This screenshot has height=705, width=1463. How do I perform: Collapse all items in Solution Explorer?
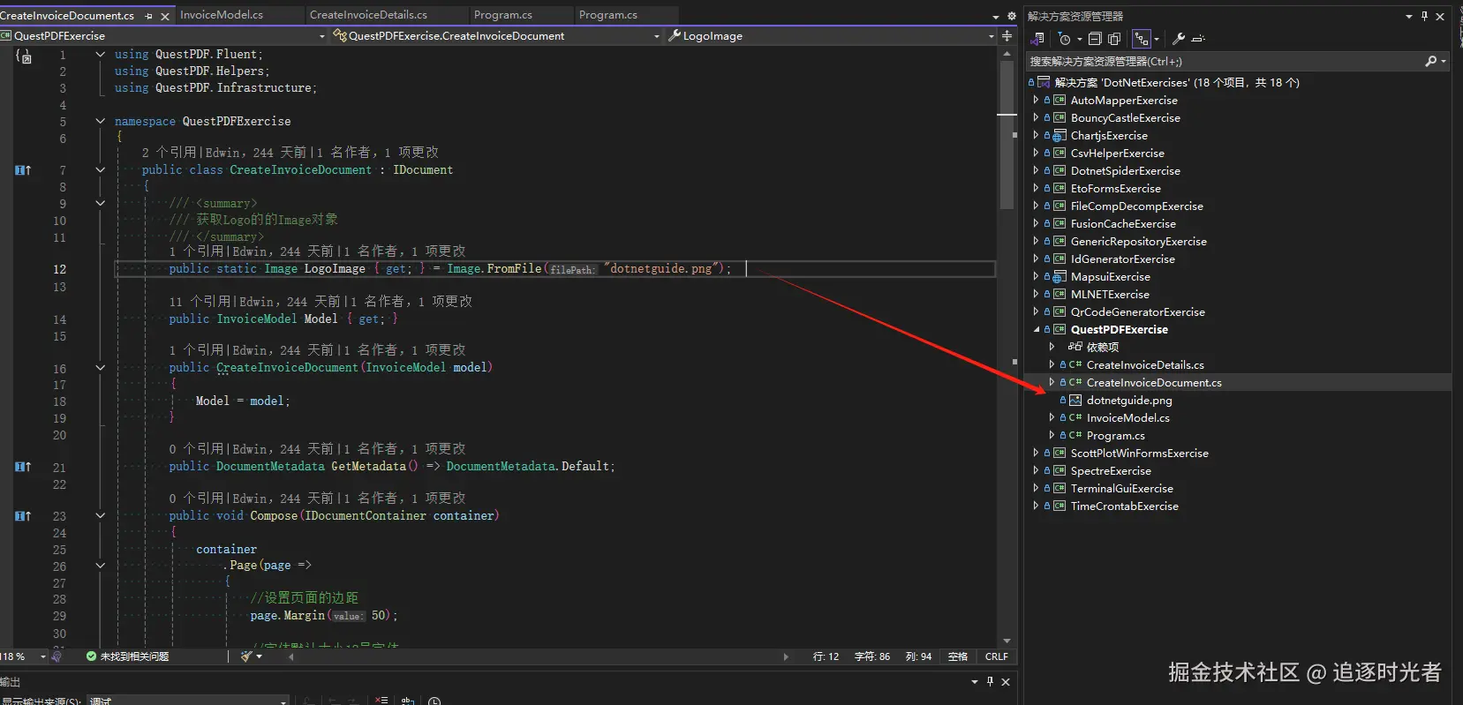click(x=1095, y=39)
